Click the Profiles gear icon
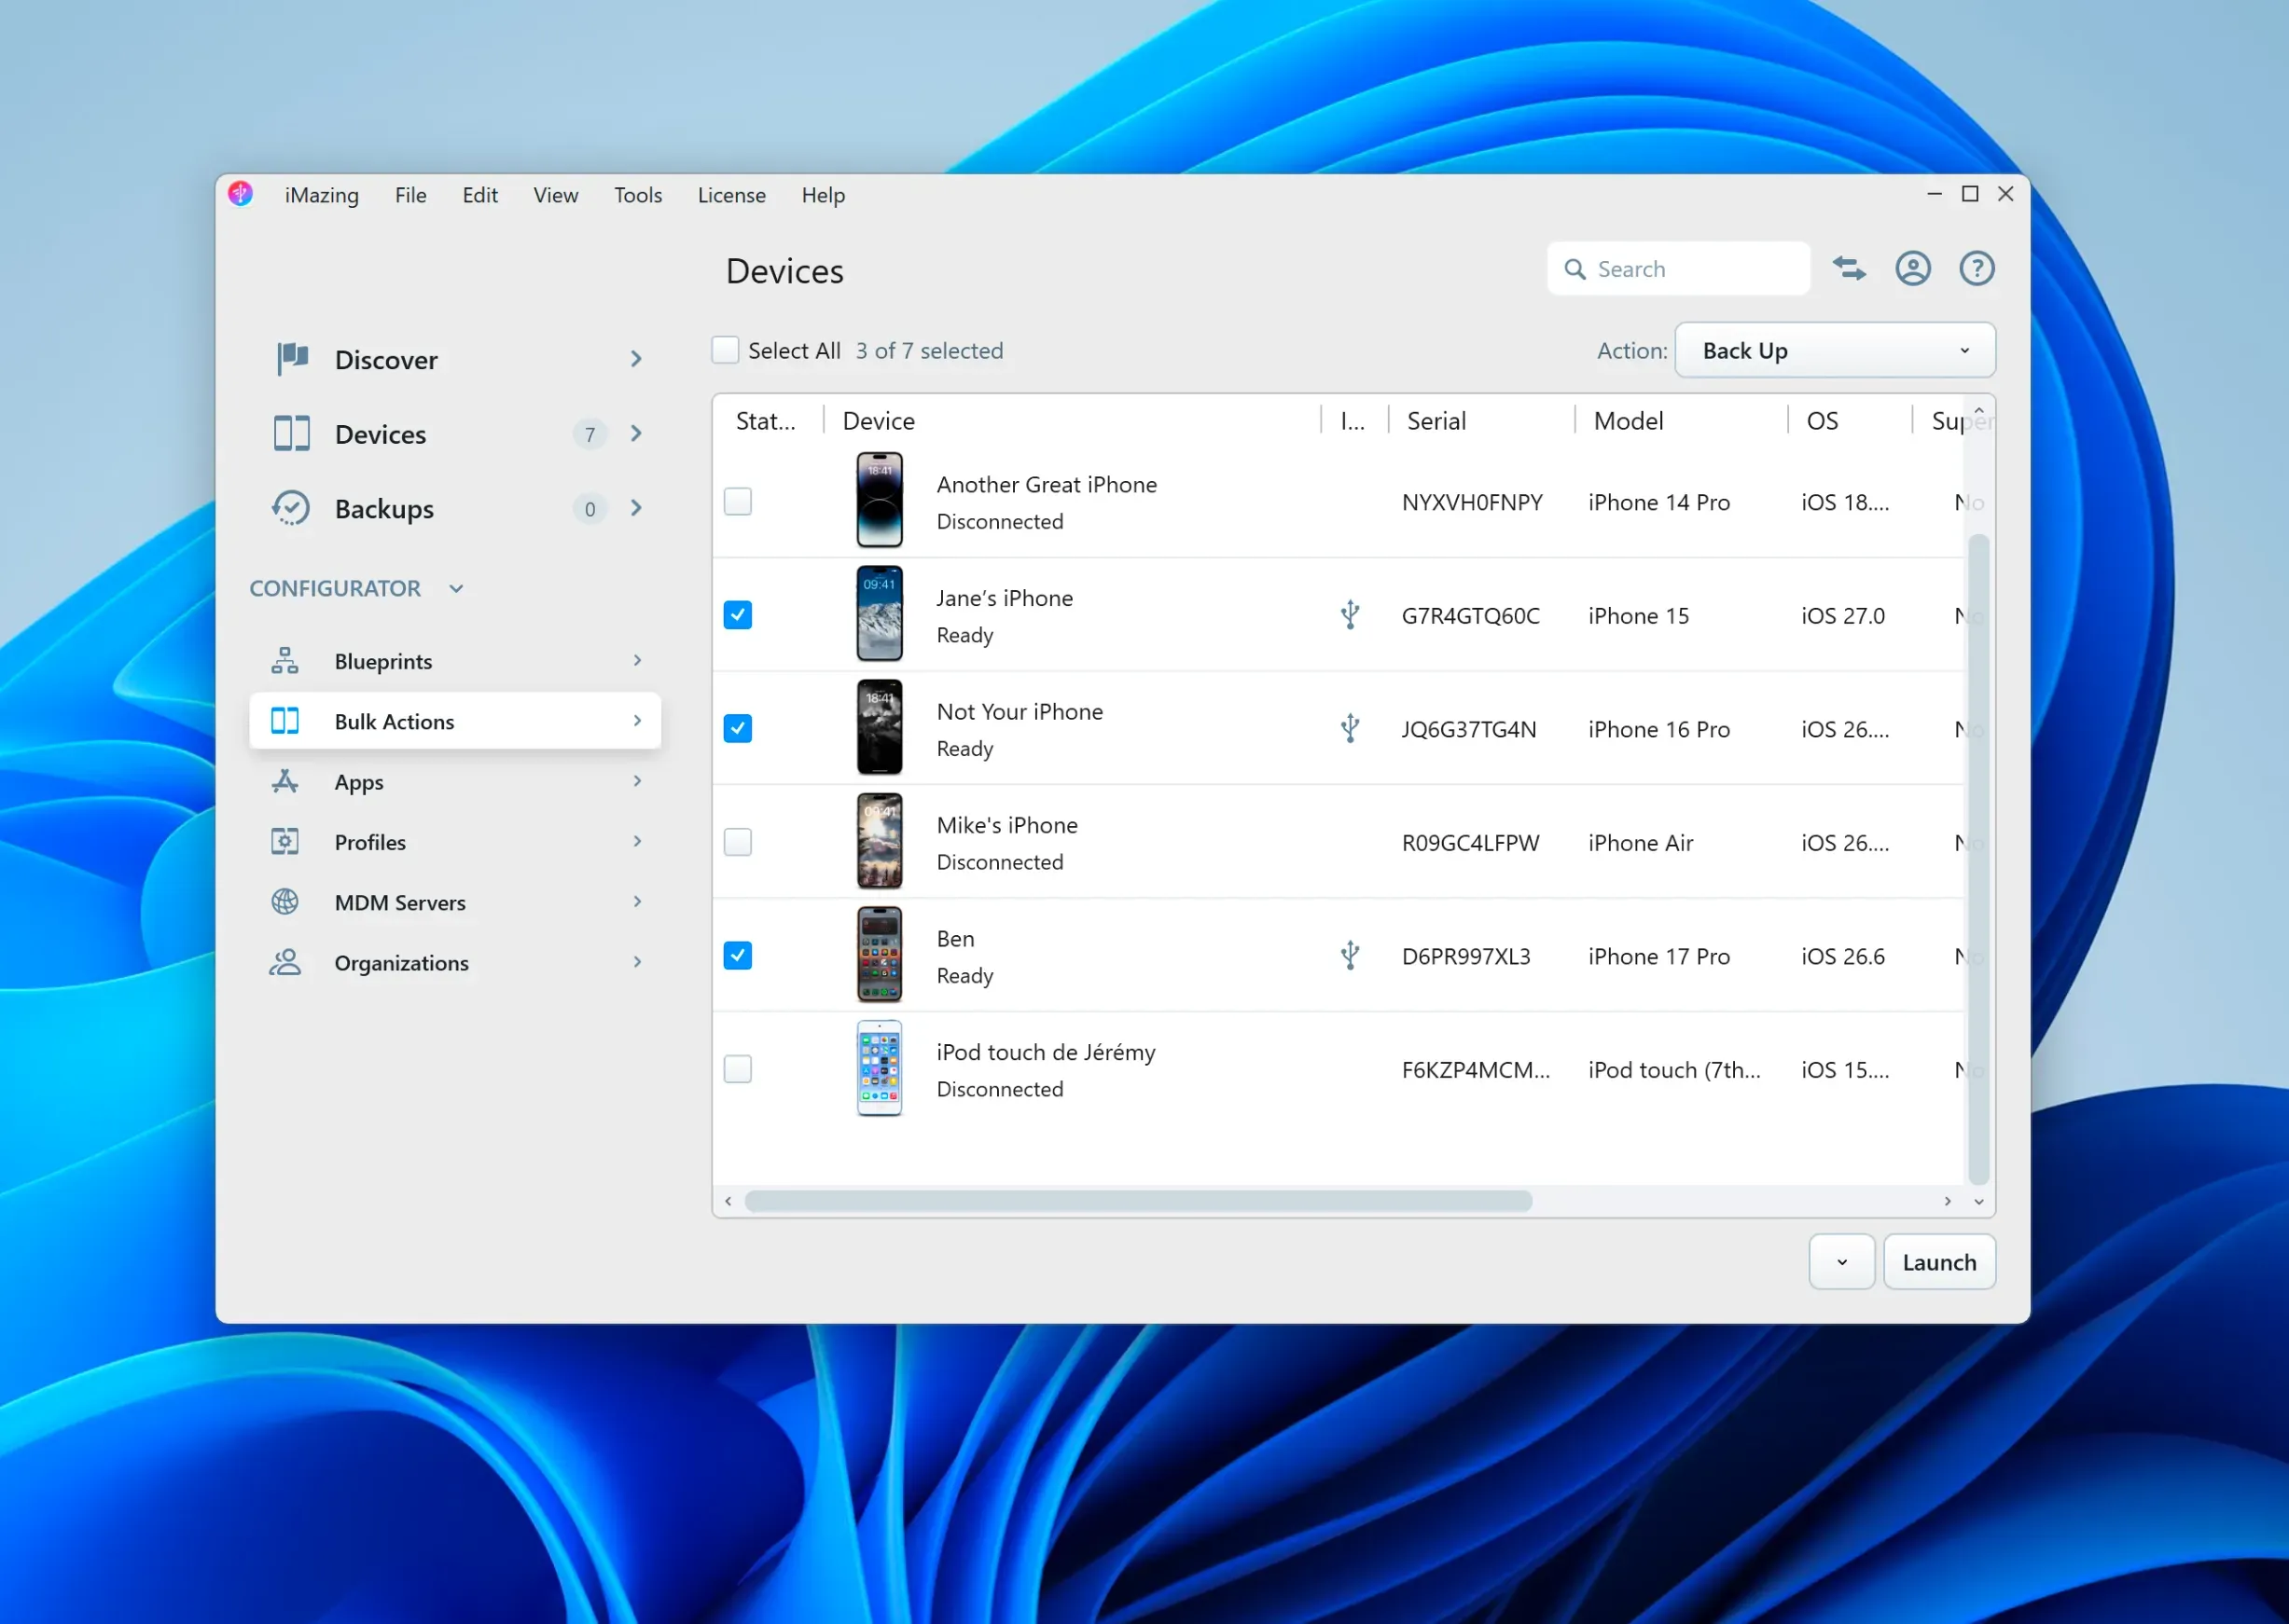Image resolution: width=2289 pixels, height=1624 pixels. pos(285,842)
